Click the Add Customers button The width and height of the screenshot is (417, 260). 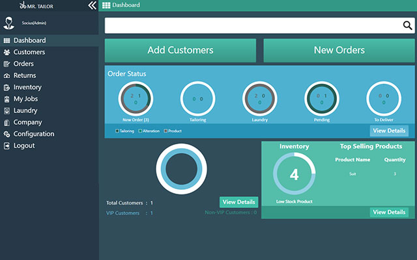180,50
